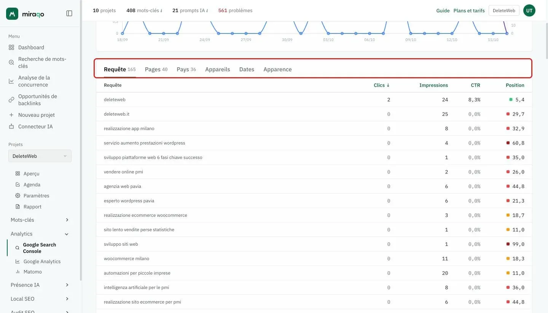
Task: Click the Rapport document icon
Action: (x=18, y=207)
